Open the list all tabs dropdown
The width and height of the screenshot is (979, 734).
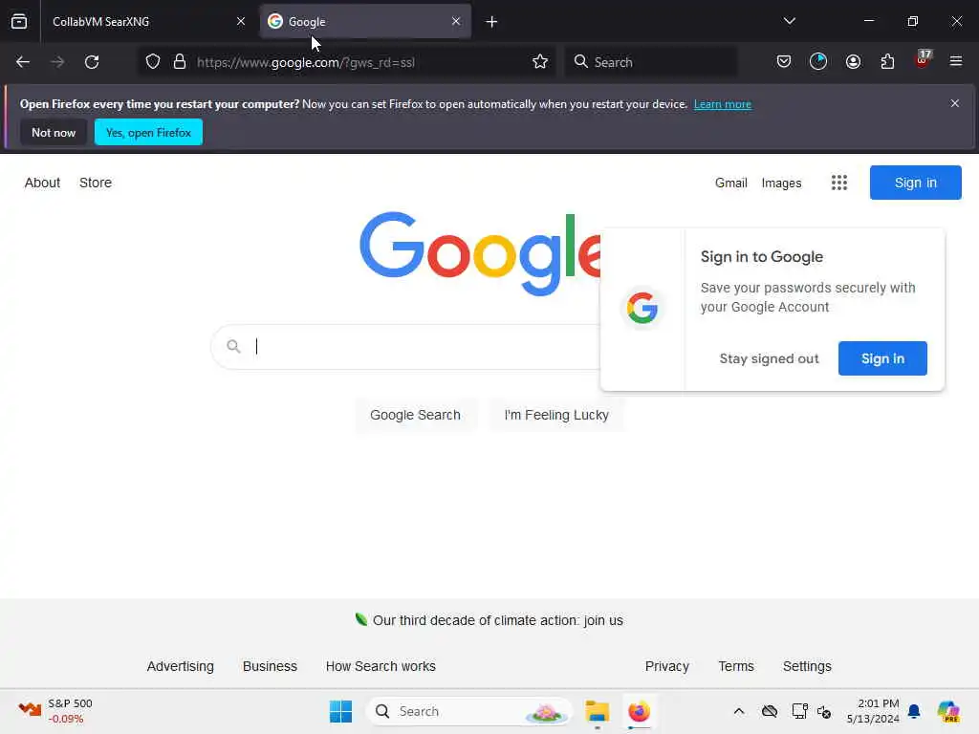click(x=789, y=21)
